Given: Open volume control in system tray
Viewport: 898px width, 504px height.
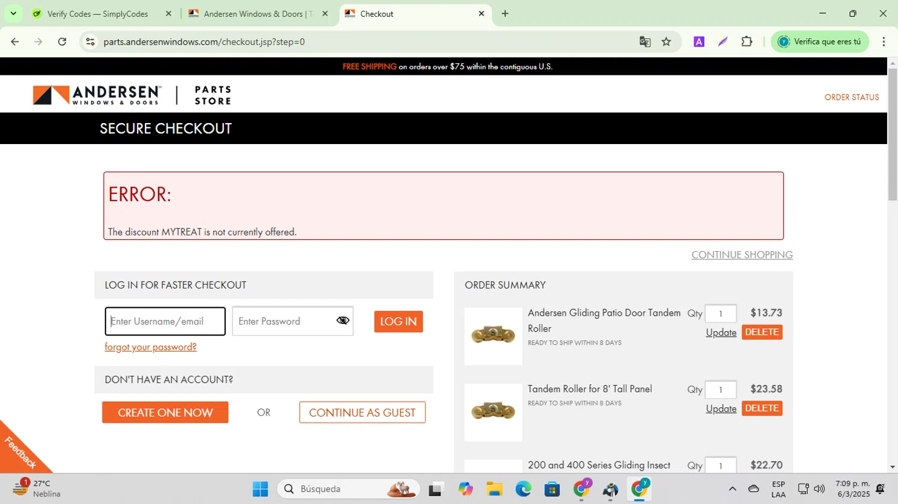Looking at the screenshot, I should tap(820, 489).
